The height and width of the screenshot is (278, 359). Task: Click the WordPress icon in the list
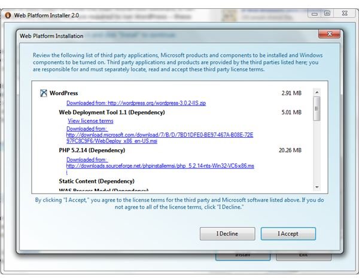click(44, 93)
